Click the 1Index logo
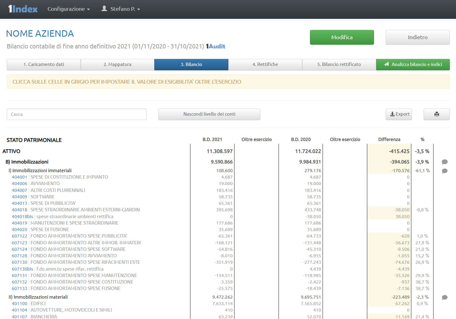456x319 pixels. [23, 9]
